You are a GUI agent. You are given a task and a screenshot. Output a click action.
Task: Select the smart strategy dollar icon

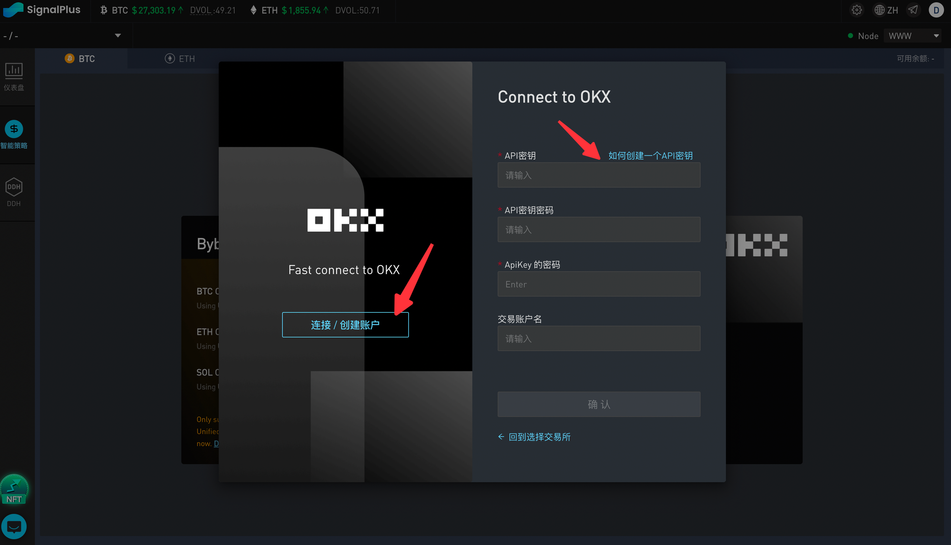coord(14,129)
